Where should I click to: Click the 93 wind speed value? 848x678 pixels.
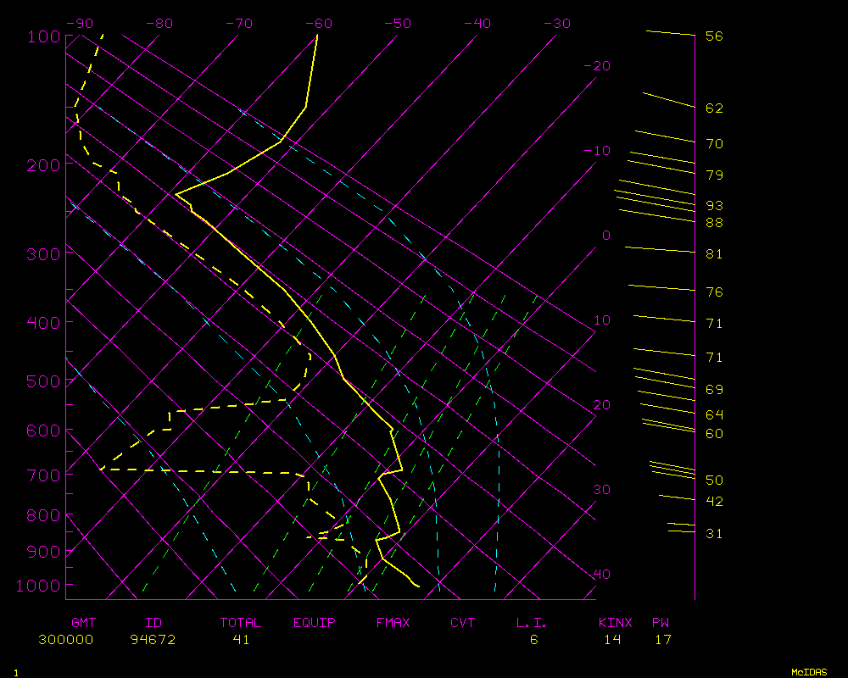coord(714,206)
